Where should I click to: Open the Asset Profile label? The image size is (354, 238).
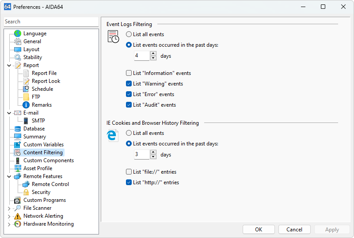click(38, 168)
